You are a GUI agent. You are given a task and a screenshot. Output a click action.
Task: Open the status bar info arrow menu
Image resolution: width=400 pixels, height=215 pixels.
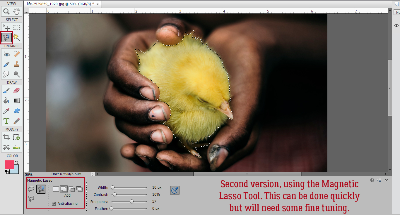(x=93, y=174)
